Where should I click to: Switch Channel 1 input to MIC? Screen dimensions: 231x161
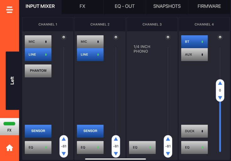pyautogui.click(x=38, y=41)
